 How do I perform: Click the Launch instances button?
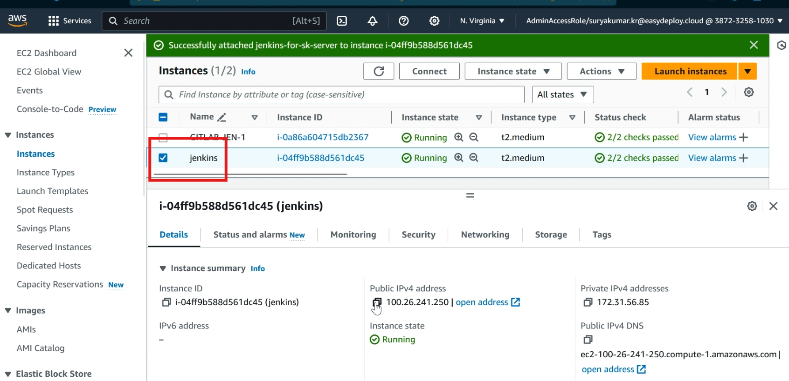pos(690,71)
